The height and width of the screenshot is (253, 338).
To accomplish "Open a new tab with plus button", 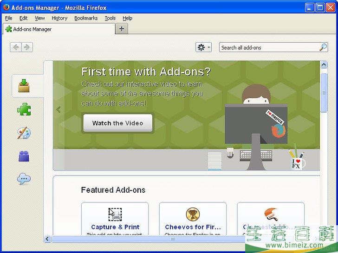I will coord(122,29).
